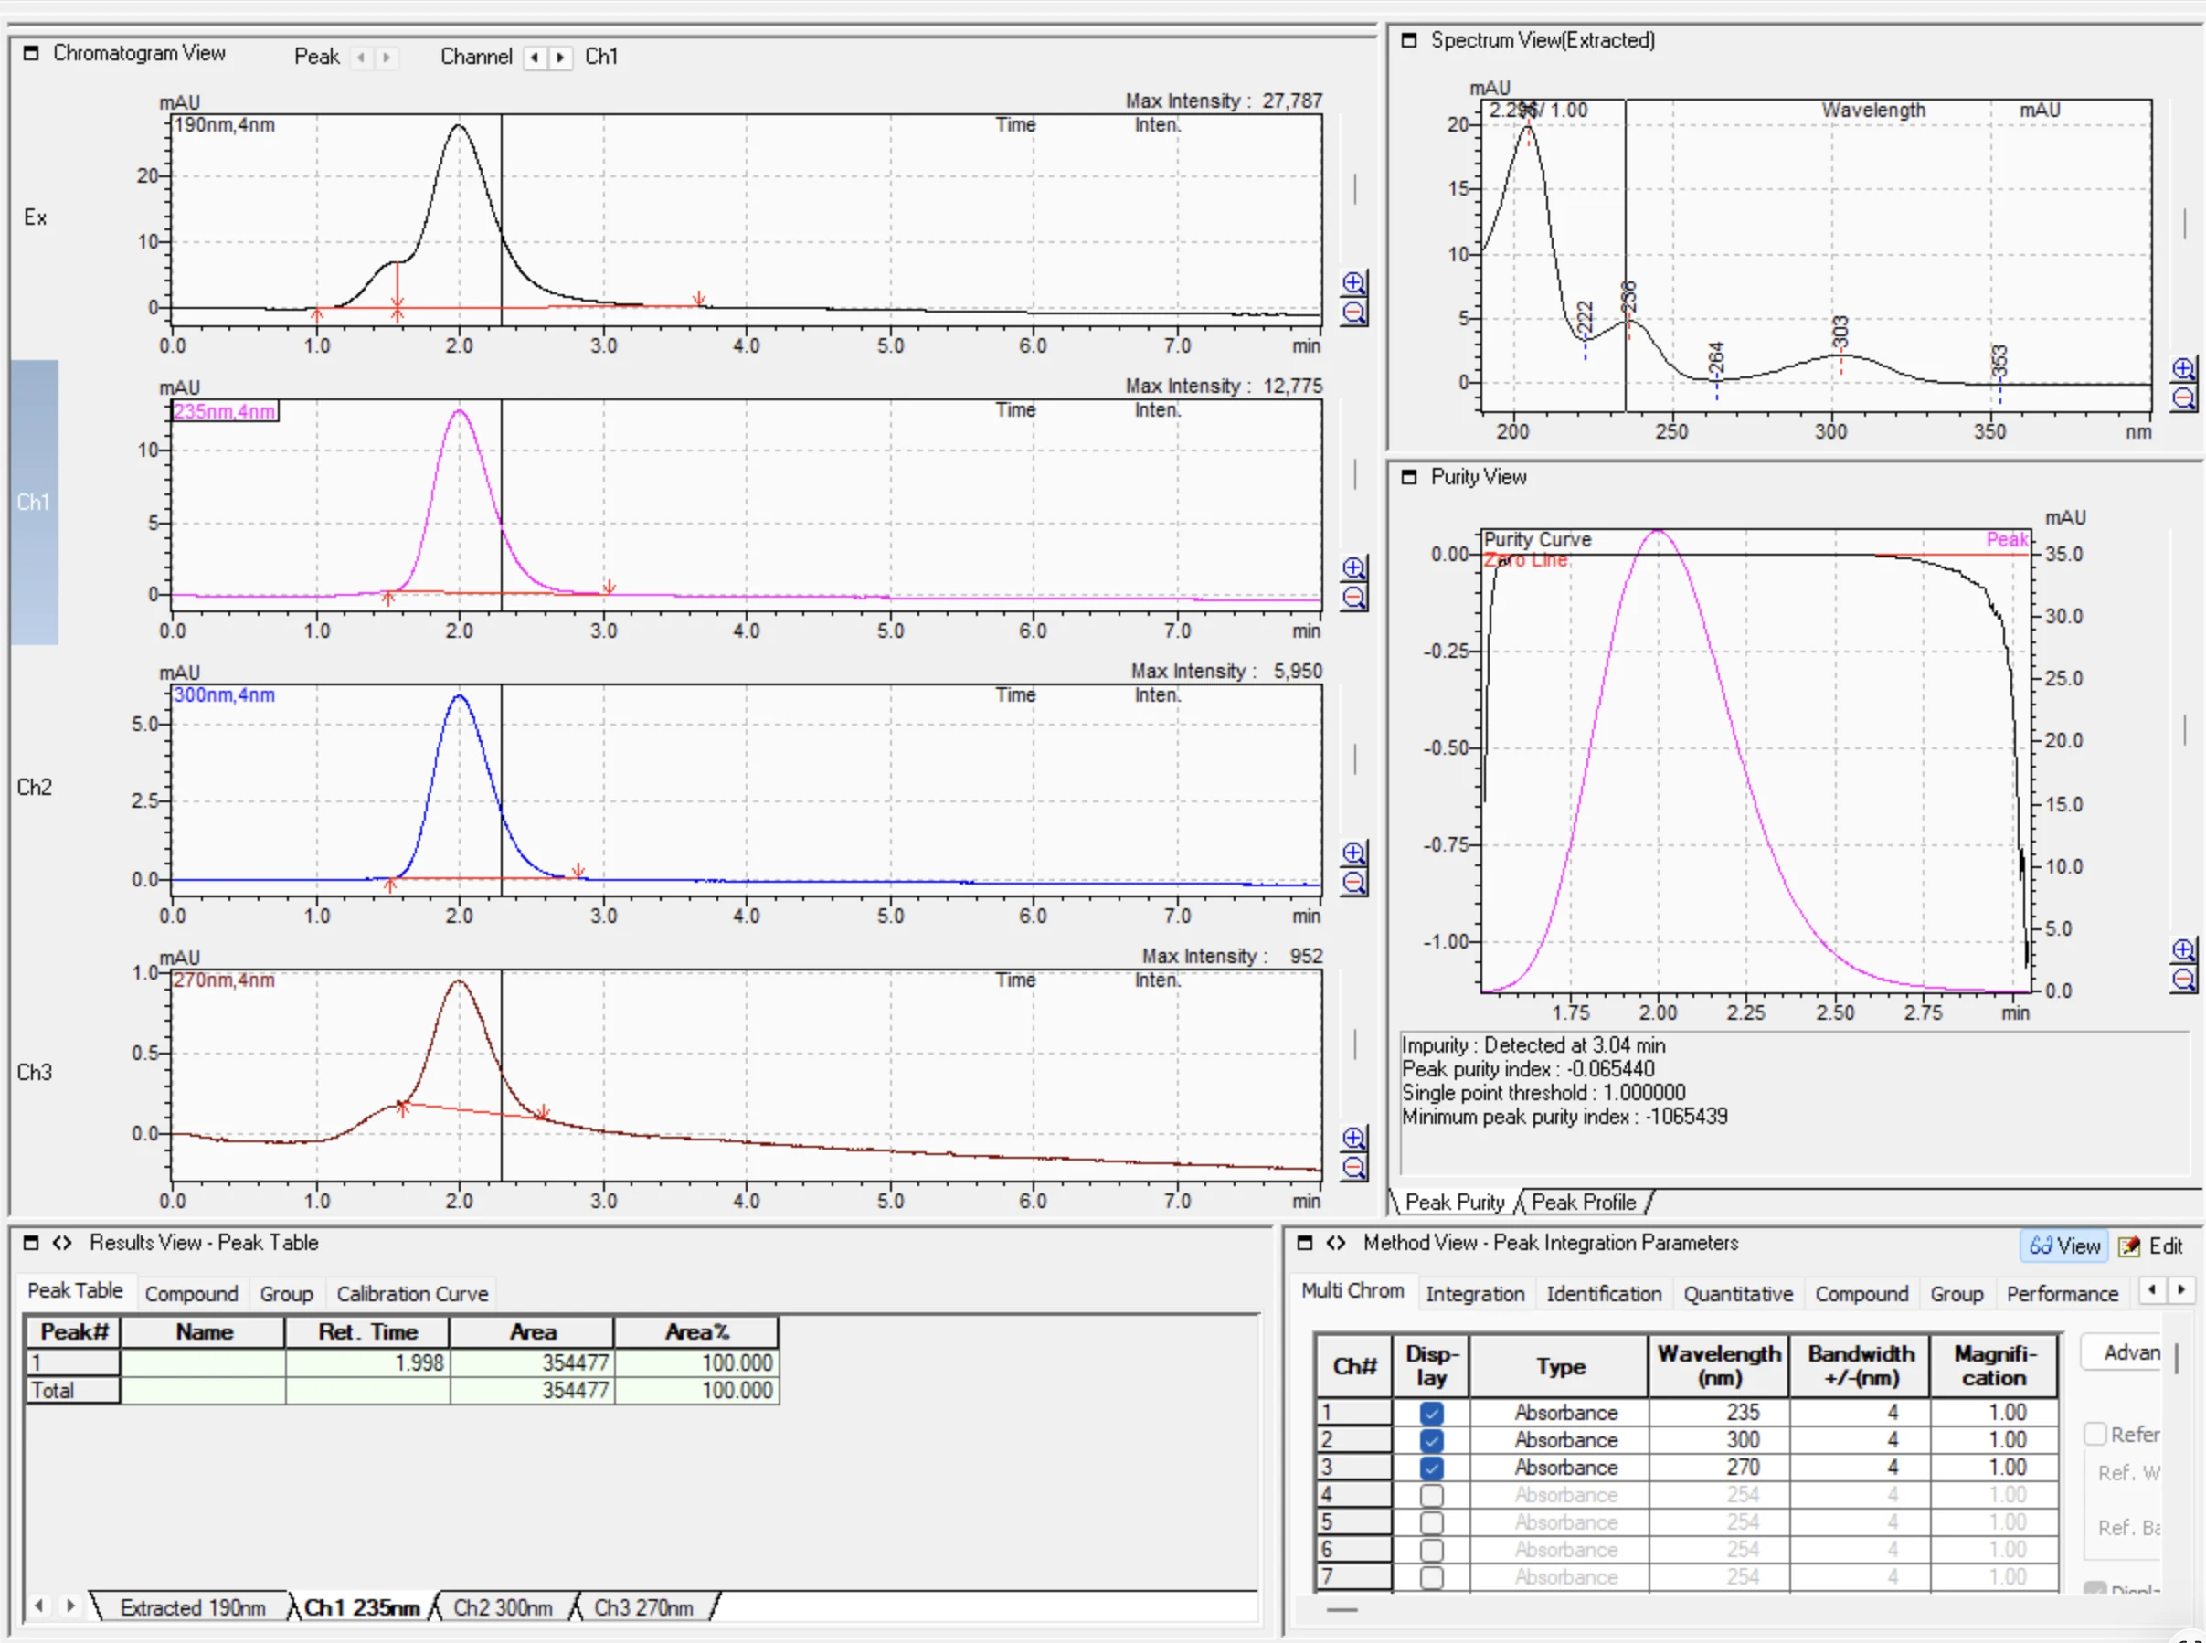Go to the next Channel with right arrow

point(561,57)
